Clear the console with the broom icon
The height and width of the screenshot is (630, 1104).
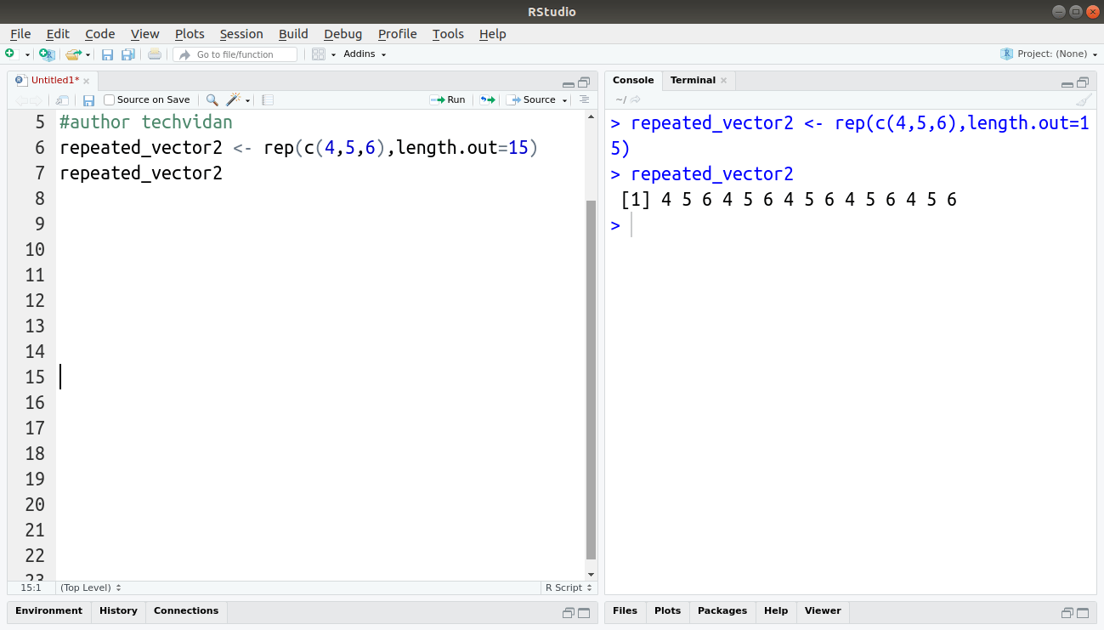1084,99
